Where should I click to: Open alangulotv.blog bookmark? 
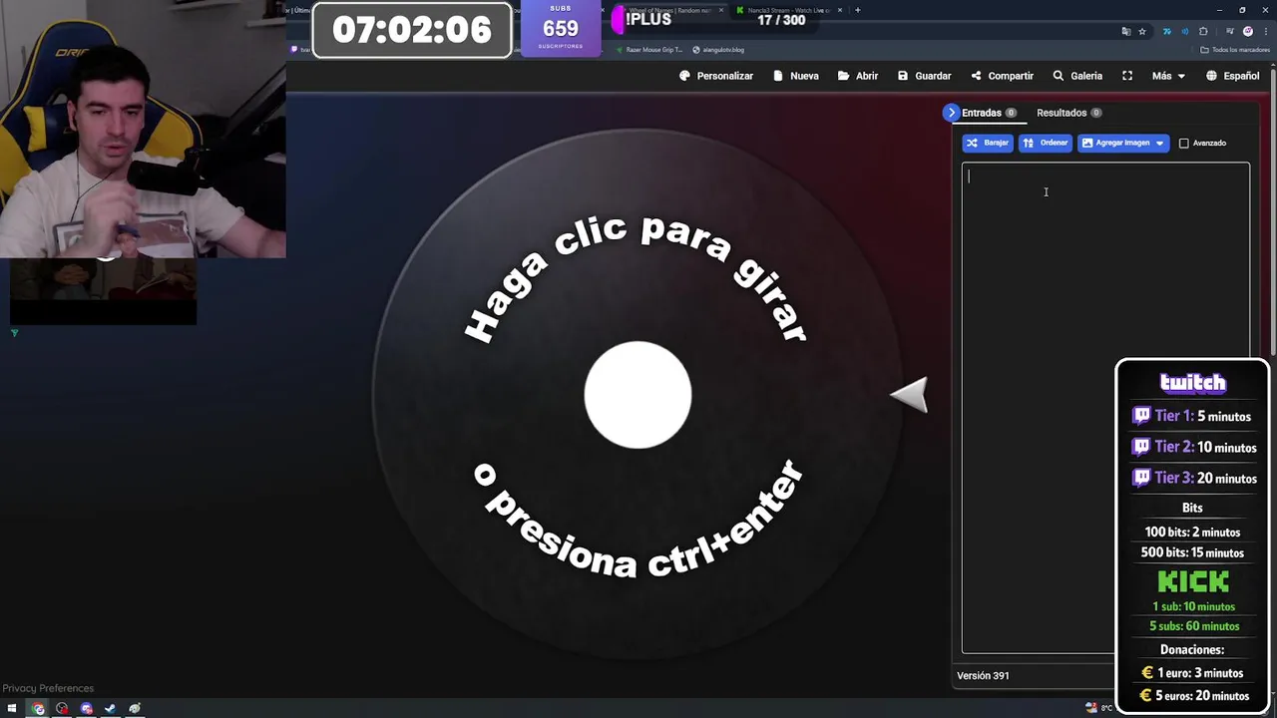tap(718, 50)
